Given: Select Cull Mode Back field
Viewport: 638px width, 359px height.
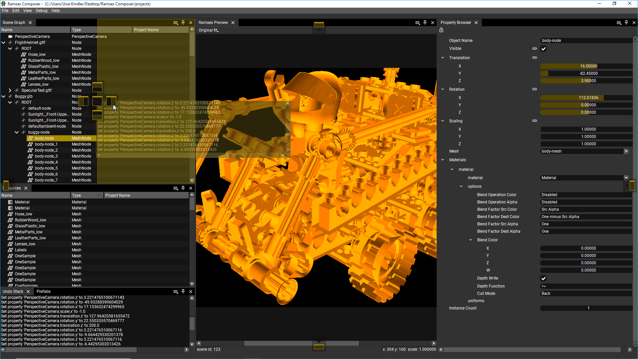Looking at the screenshot, I should pyautogui.click(x=585, y=294).
